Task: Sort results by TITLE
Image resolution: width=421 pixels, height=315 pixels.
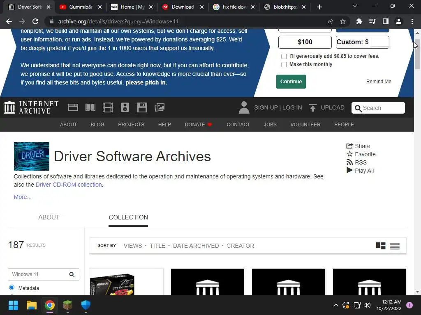Action: 157,246
